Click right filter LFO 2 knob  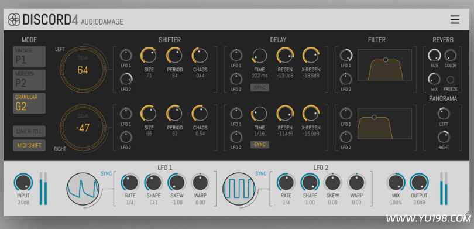pos(346,137)
